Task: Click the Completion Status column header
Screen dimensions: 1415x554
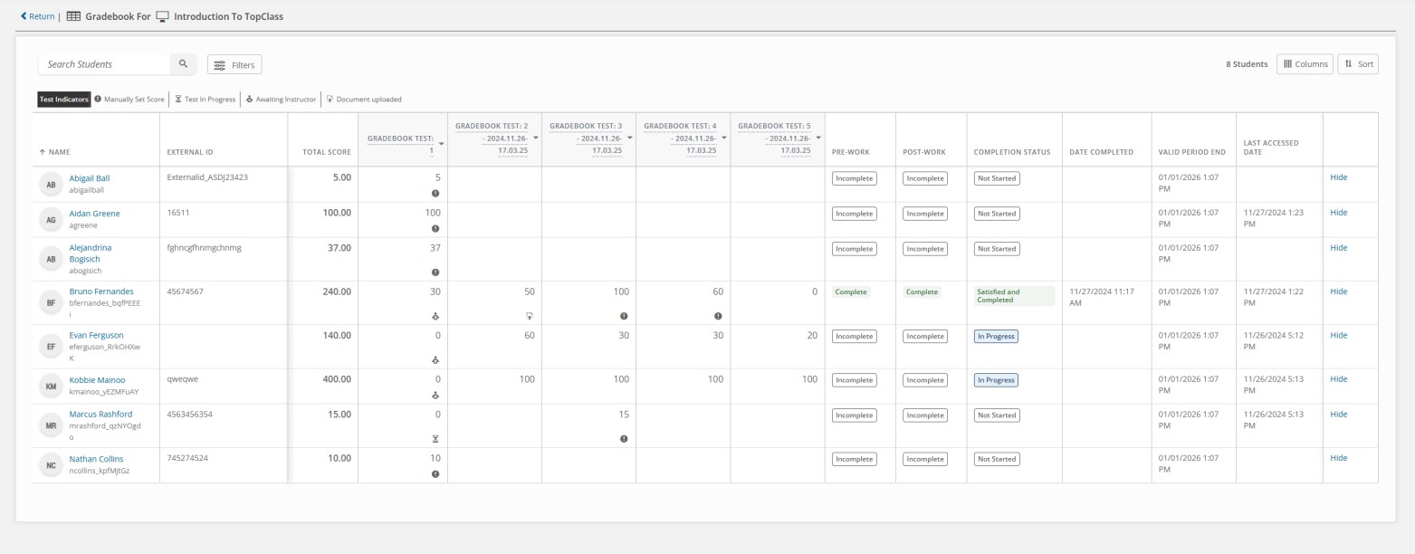Action: [1012, 152]
